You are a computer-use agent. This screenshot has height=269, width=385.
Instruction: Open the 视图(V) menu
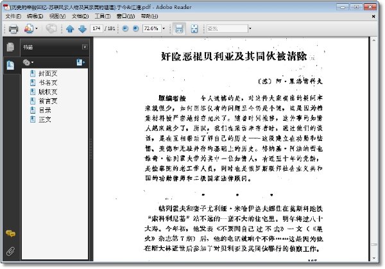tap(57, 16)
